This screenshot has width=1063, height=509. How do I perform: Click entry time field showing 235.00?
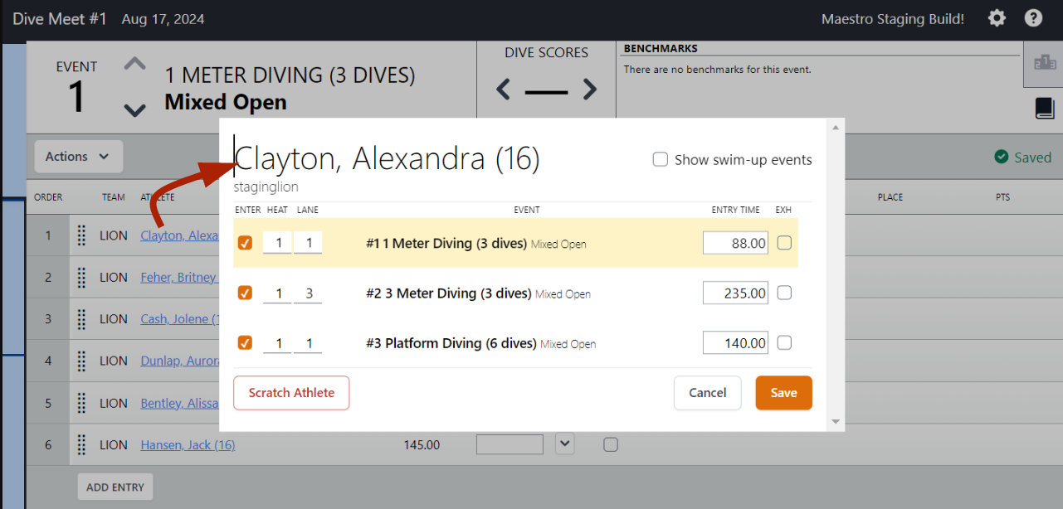[735, 293]
